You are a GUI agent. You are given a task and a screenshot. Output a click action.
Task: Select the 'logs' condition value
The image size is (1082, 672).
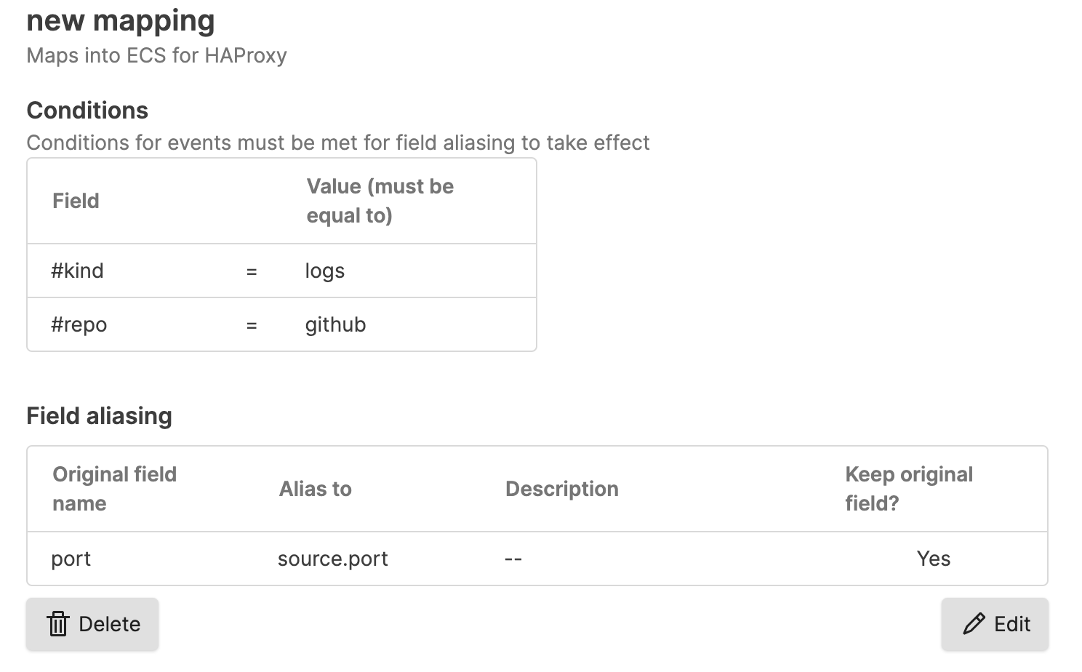324,270
